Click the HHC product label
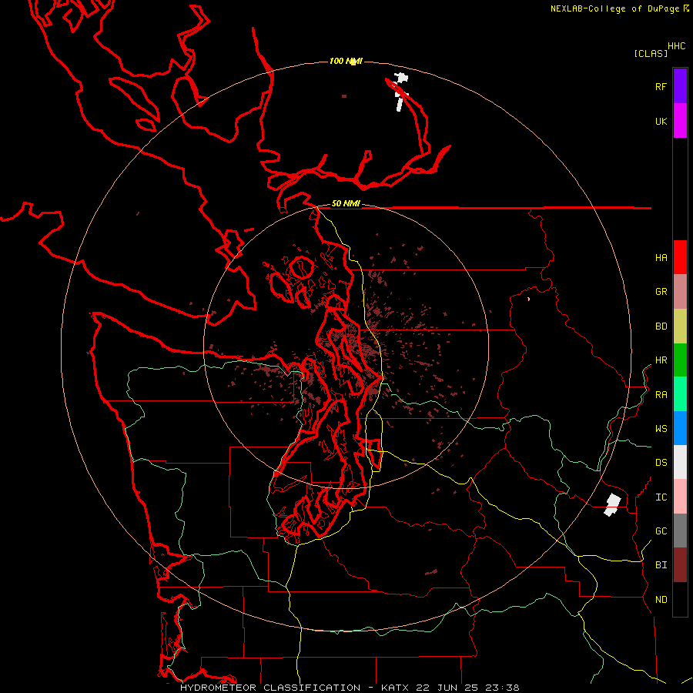 point(676,46)
